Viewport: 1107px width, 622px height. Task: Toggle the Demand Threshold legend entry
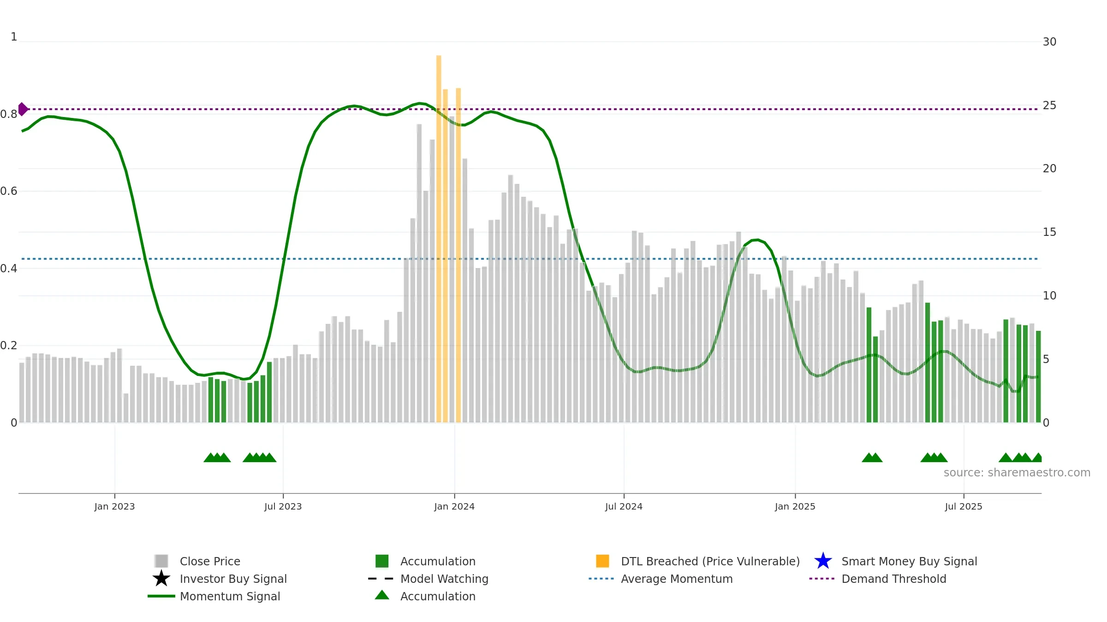(x=878, y=579)
